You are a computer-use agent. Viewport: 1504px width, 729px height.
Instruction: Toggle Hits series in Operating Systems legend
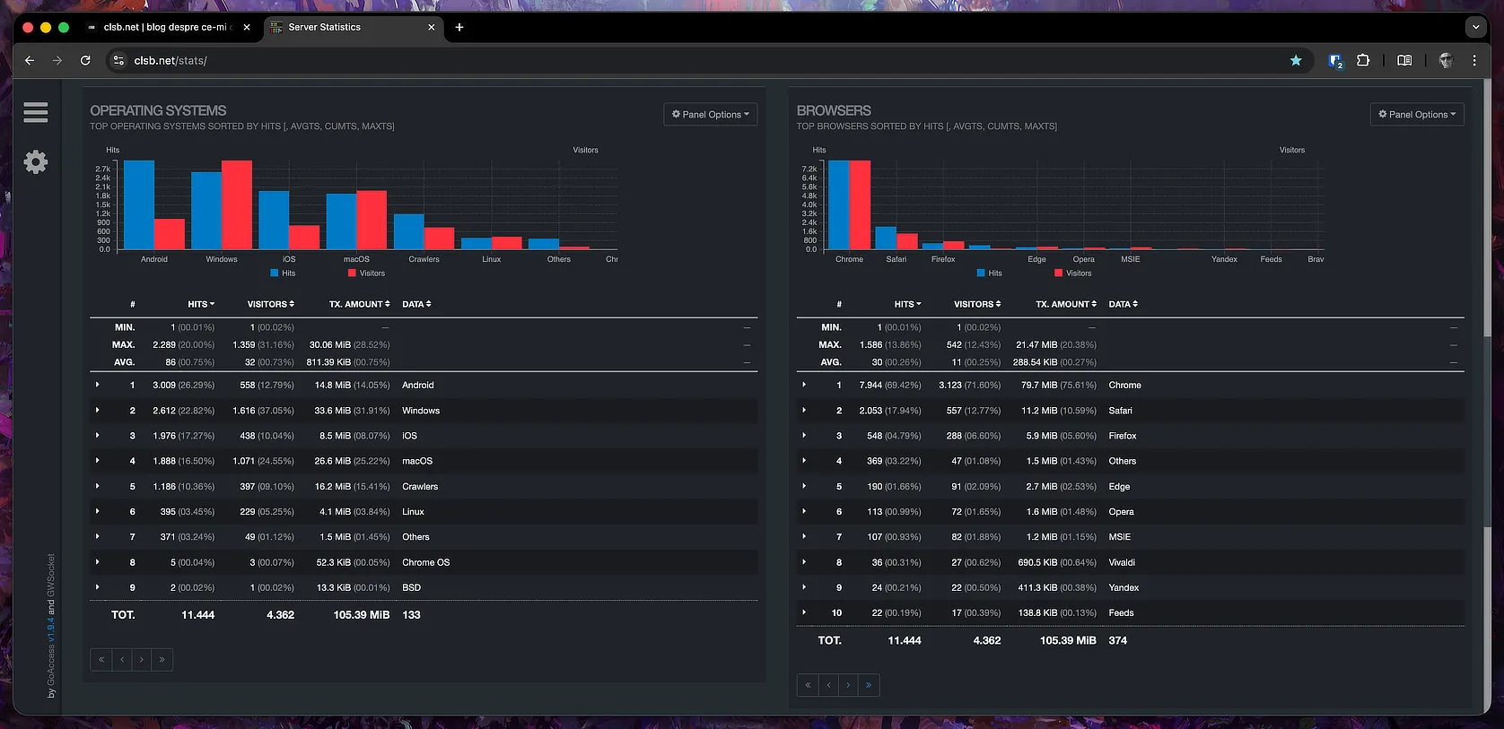[283, 273]
